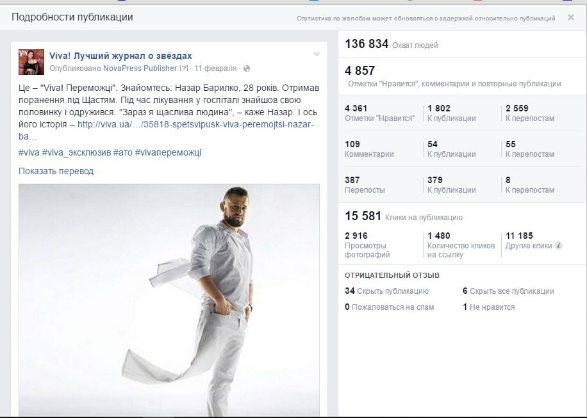This screenshot has height=418, width=587.
Task: Close the post details dialog
Action: pyautogui.click(x=570, y=17)
